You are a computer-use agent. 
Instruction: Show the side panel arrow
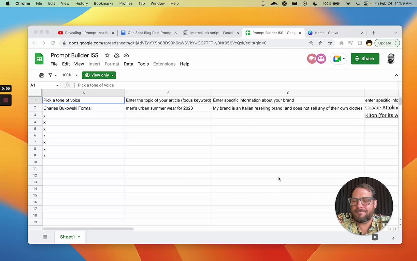(393, 238)
